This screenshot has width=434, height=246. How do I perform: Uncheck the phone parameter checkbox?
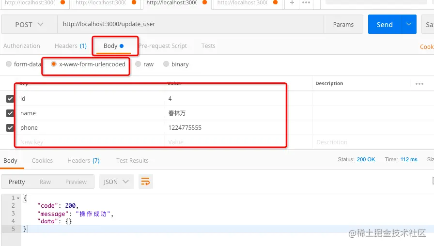tap(10, 127)
